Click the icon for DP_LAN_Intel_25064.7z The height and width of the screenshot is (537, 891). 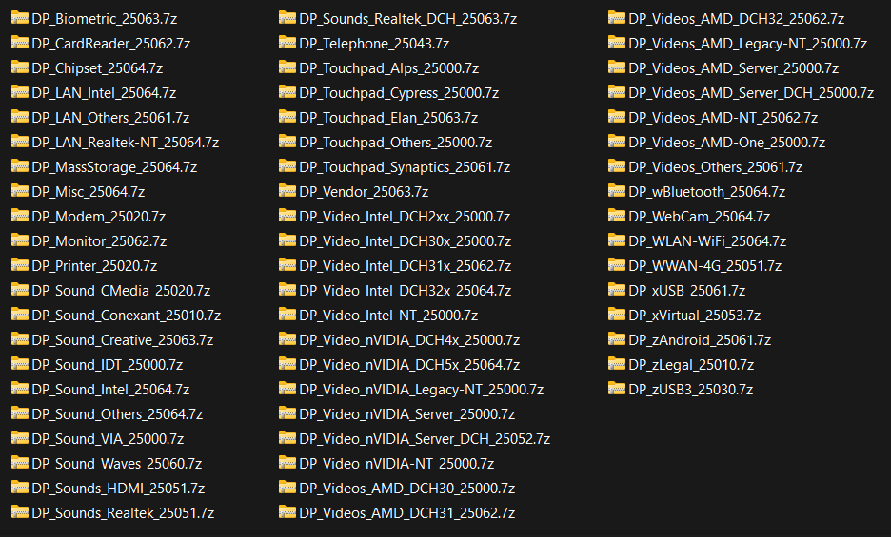point(20,91)
